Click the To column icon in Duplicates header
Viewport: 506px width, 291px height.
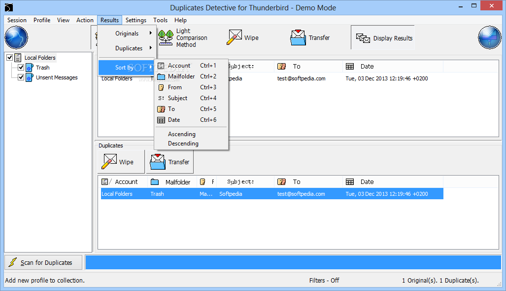click(281, 182)
